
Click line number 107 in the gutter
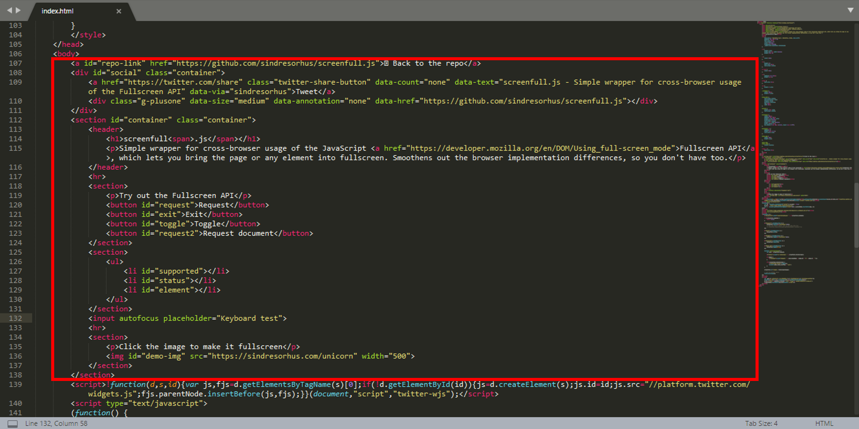click(x=15, y=63)
